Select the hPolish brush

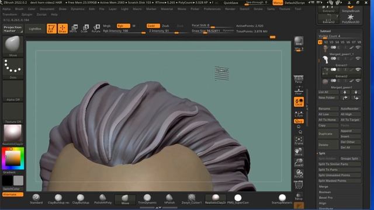click(169, 199)
